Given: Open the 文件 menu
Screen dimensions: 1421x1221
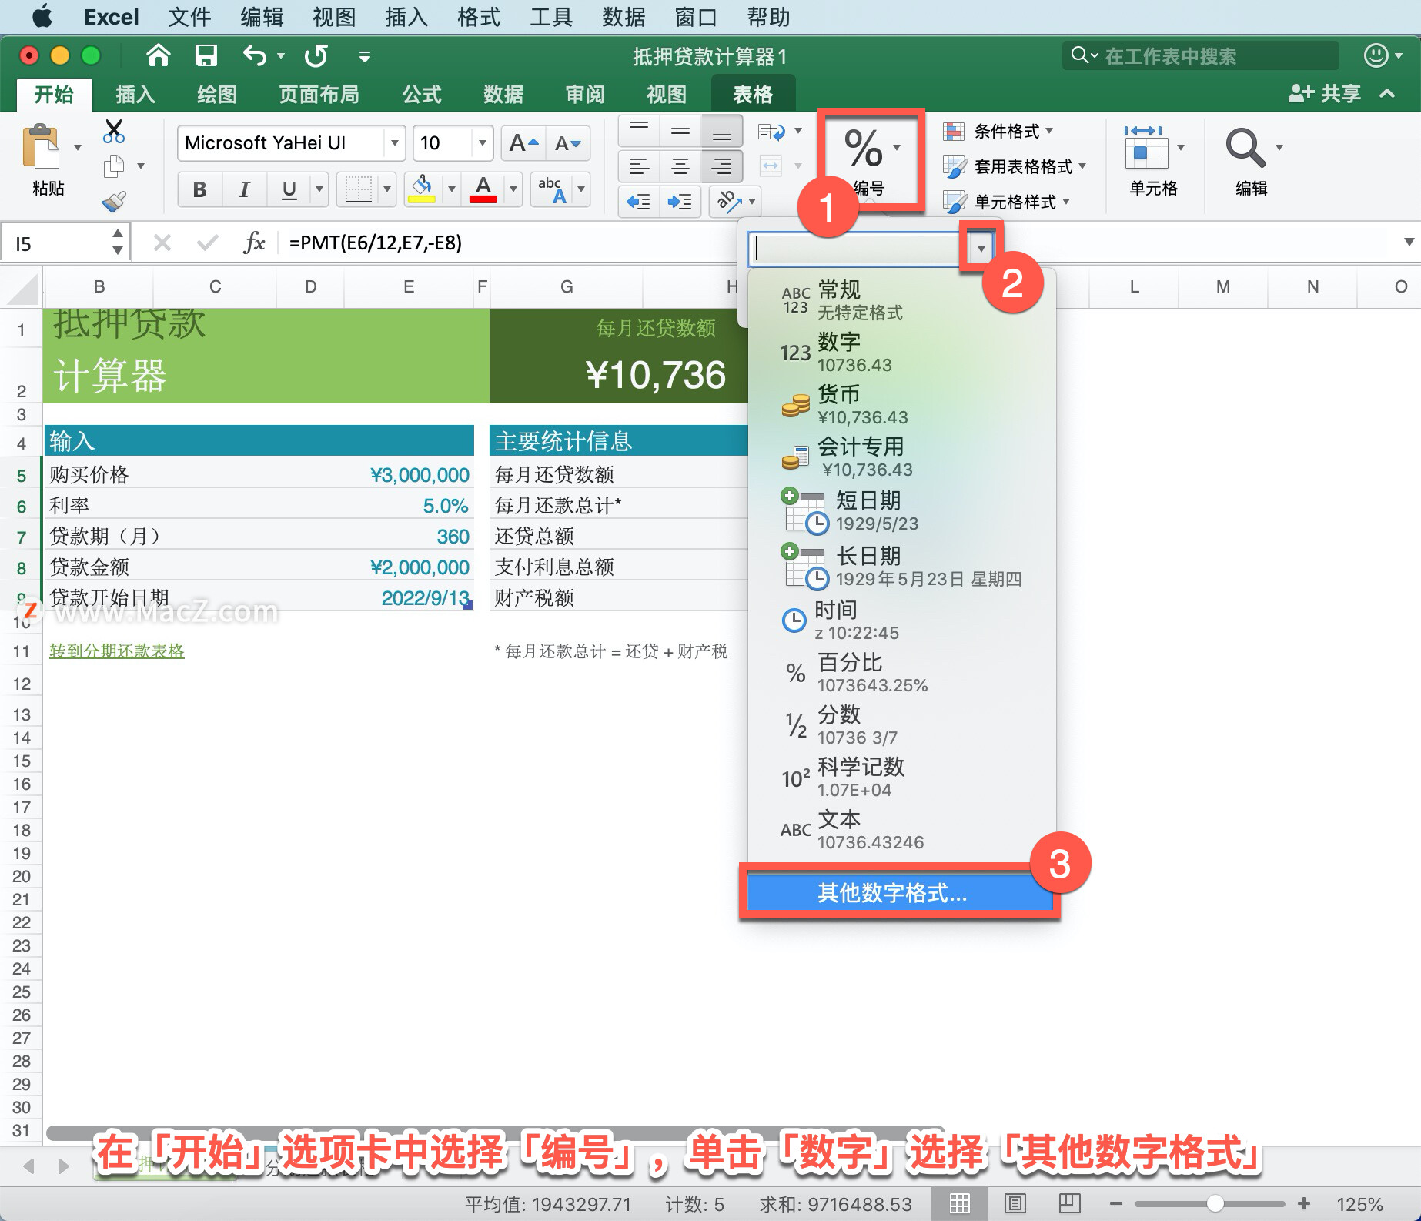Looking at the screenshot, I should [189, 17].
